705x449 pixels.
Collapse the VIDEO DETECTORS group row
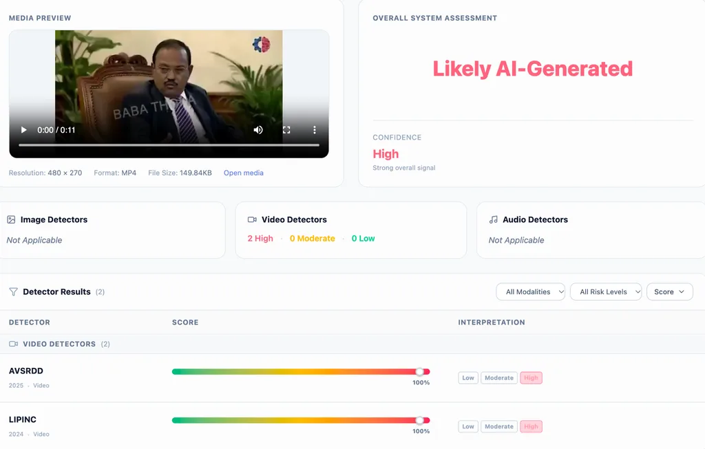pyautogui.click(x=352, y=344)
